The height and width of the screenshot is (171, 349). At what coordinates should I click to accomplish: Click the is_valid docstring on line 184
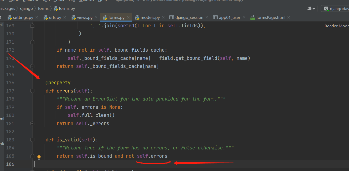coord(145,148)
